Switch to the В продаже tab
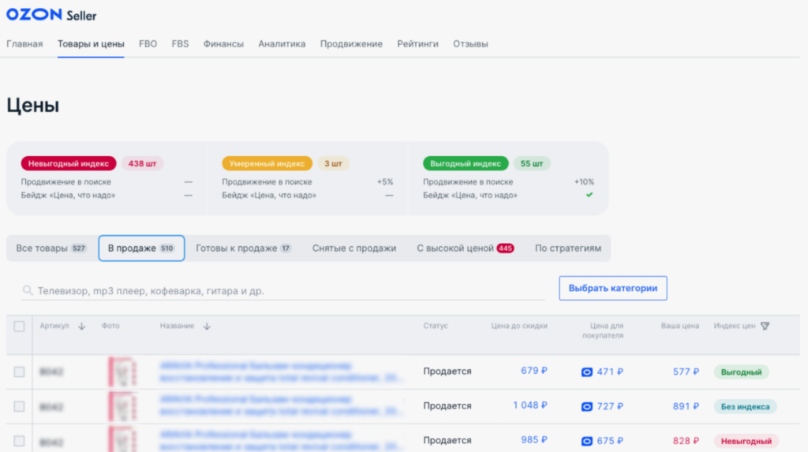Viewport: 808px width, 452px height. [141, 248]
